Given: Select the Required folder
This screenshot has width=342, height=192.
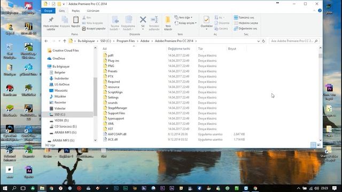Looking at the screenshot, I should click(x=112, y=82).
